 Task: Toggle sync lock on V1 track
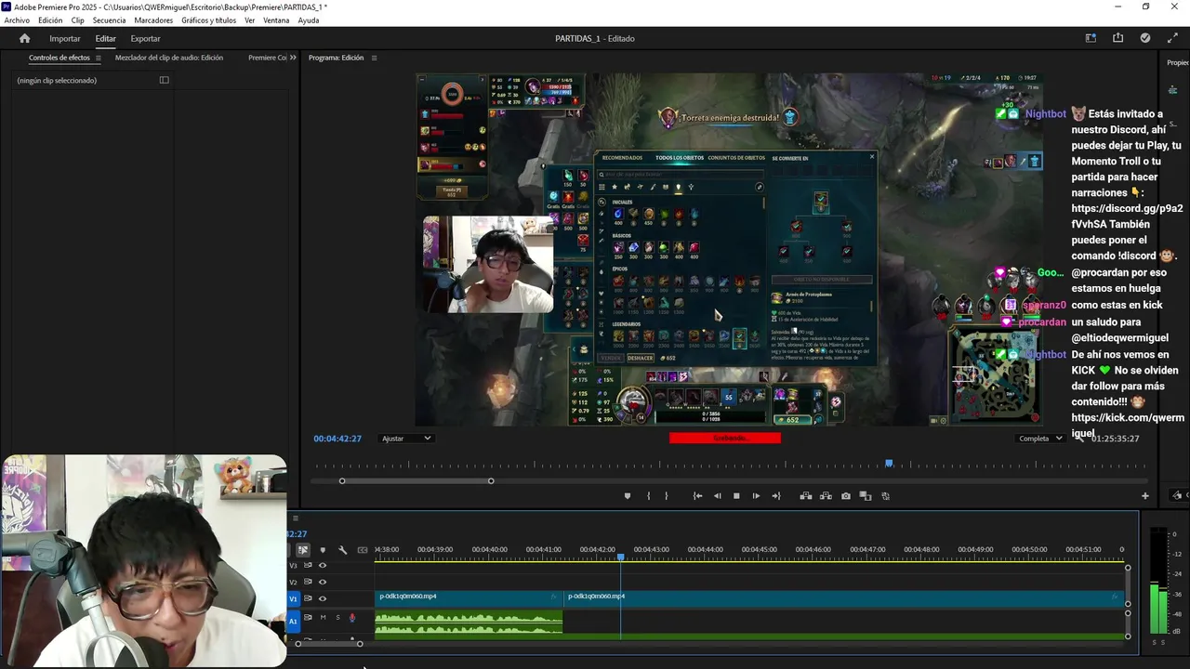pyautogui.click(x=308, y=598)
